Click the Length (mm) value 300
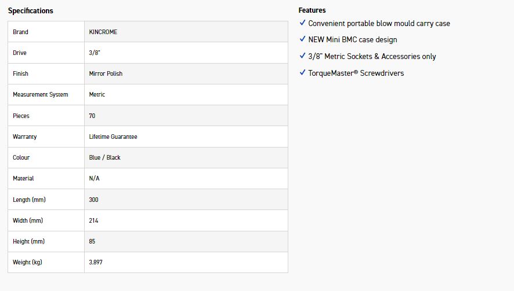514x291 pixels. pyautogui.click(x=93, y=200)
